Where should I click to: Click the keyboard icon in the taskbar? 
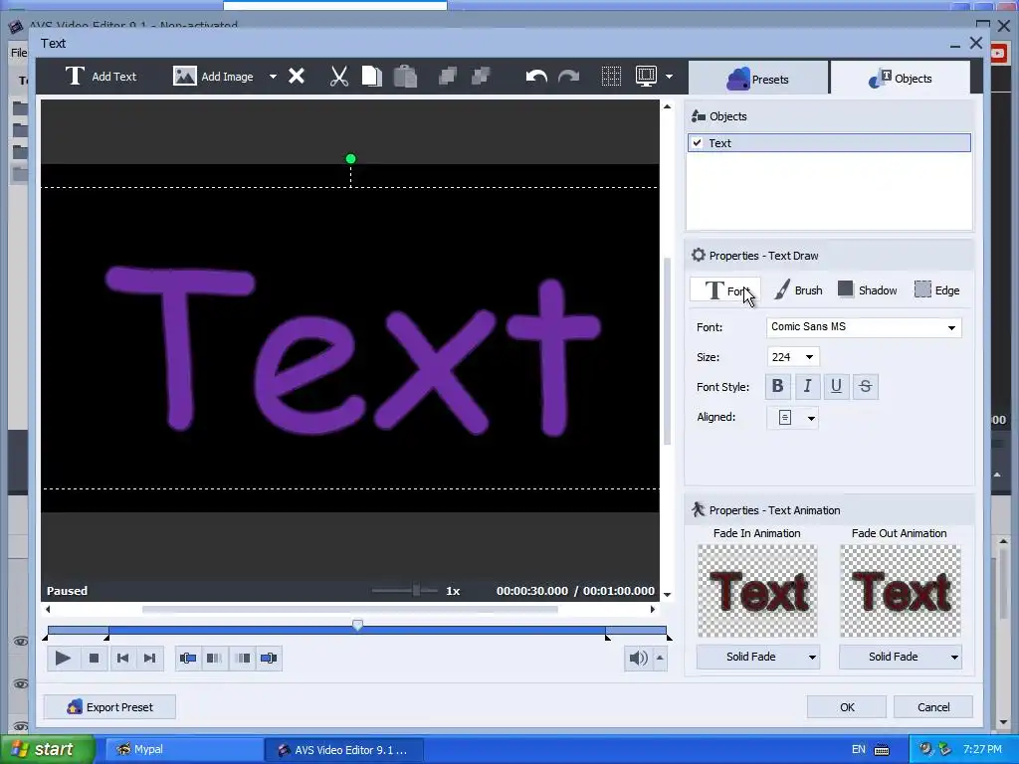point(882,749)
